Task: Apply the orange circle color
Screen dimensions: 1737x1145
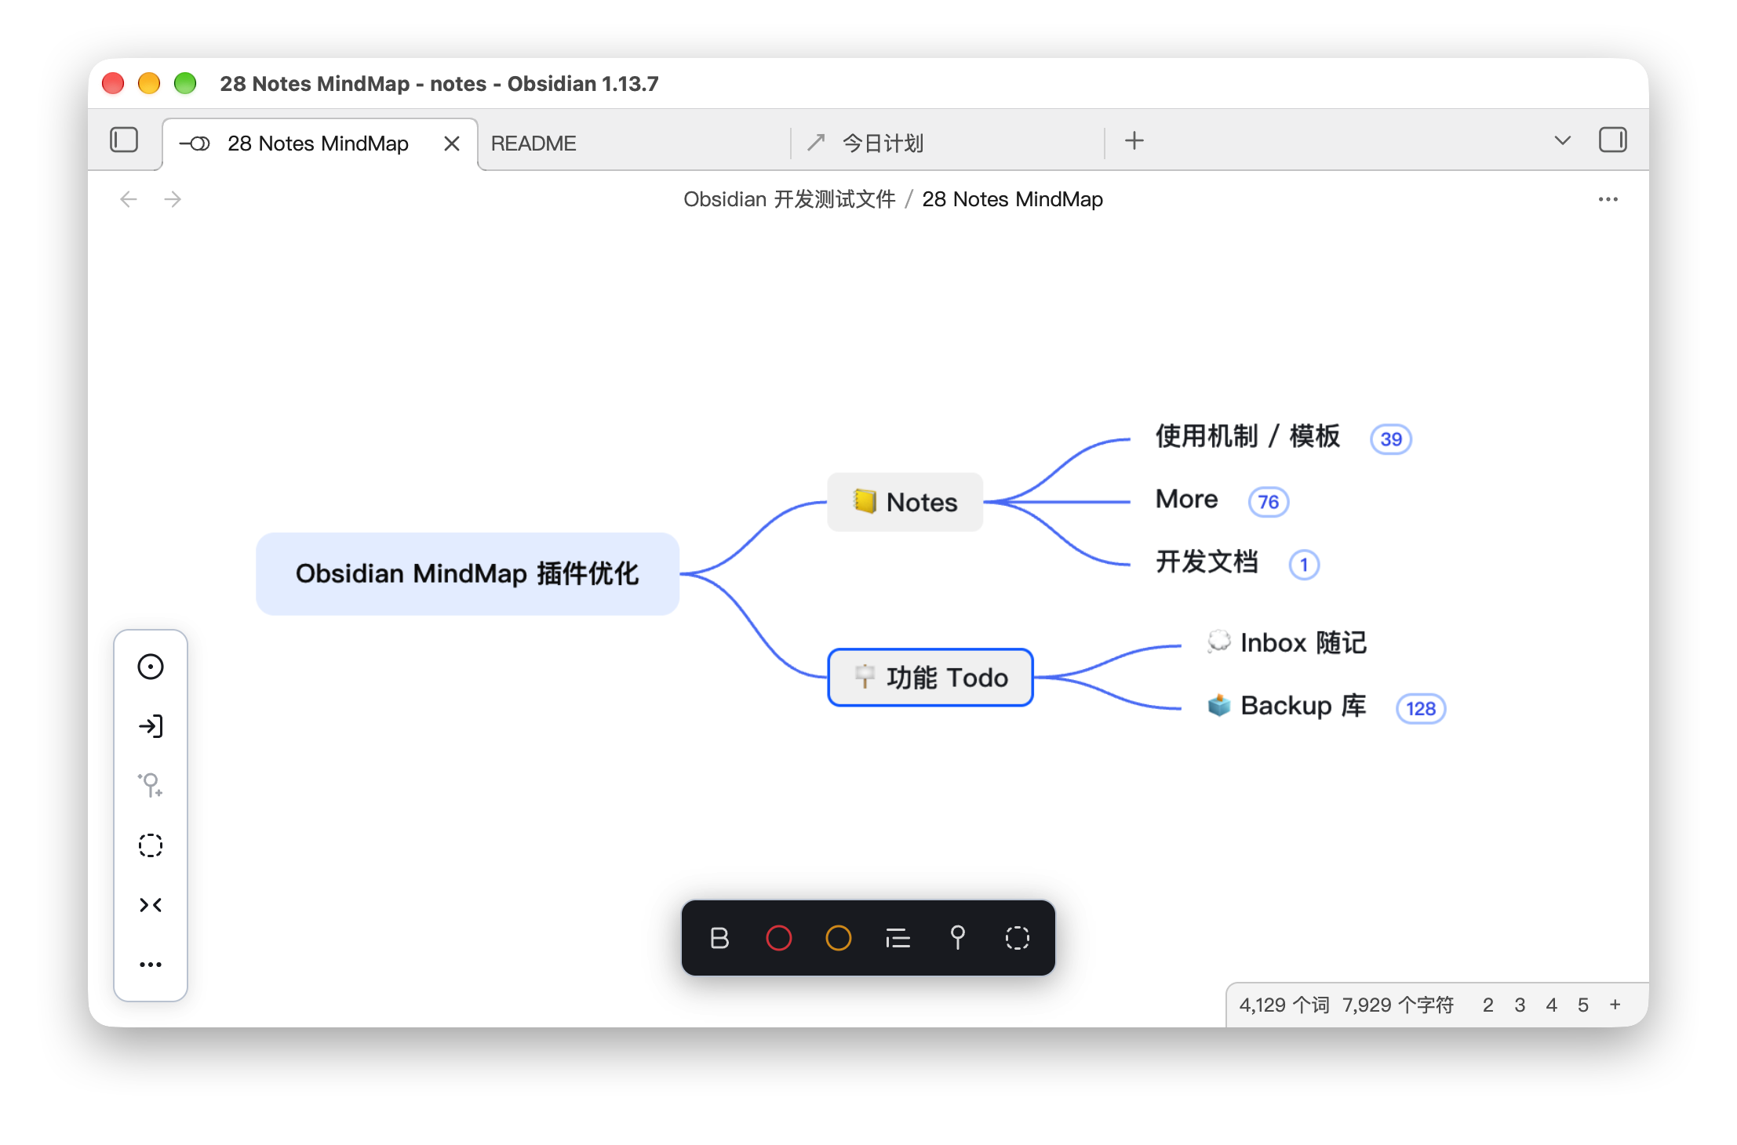Action: point(839,938)
